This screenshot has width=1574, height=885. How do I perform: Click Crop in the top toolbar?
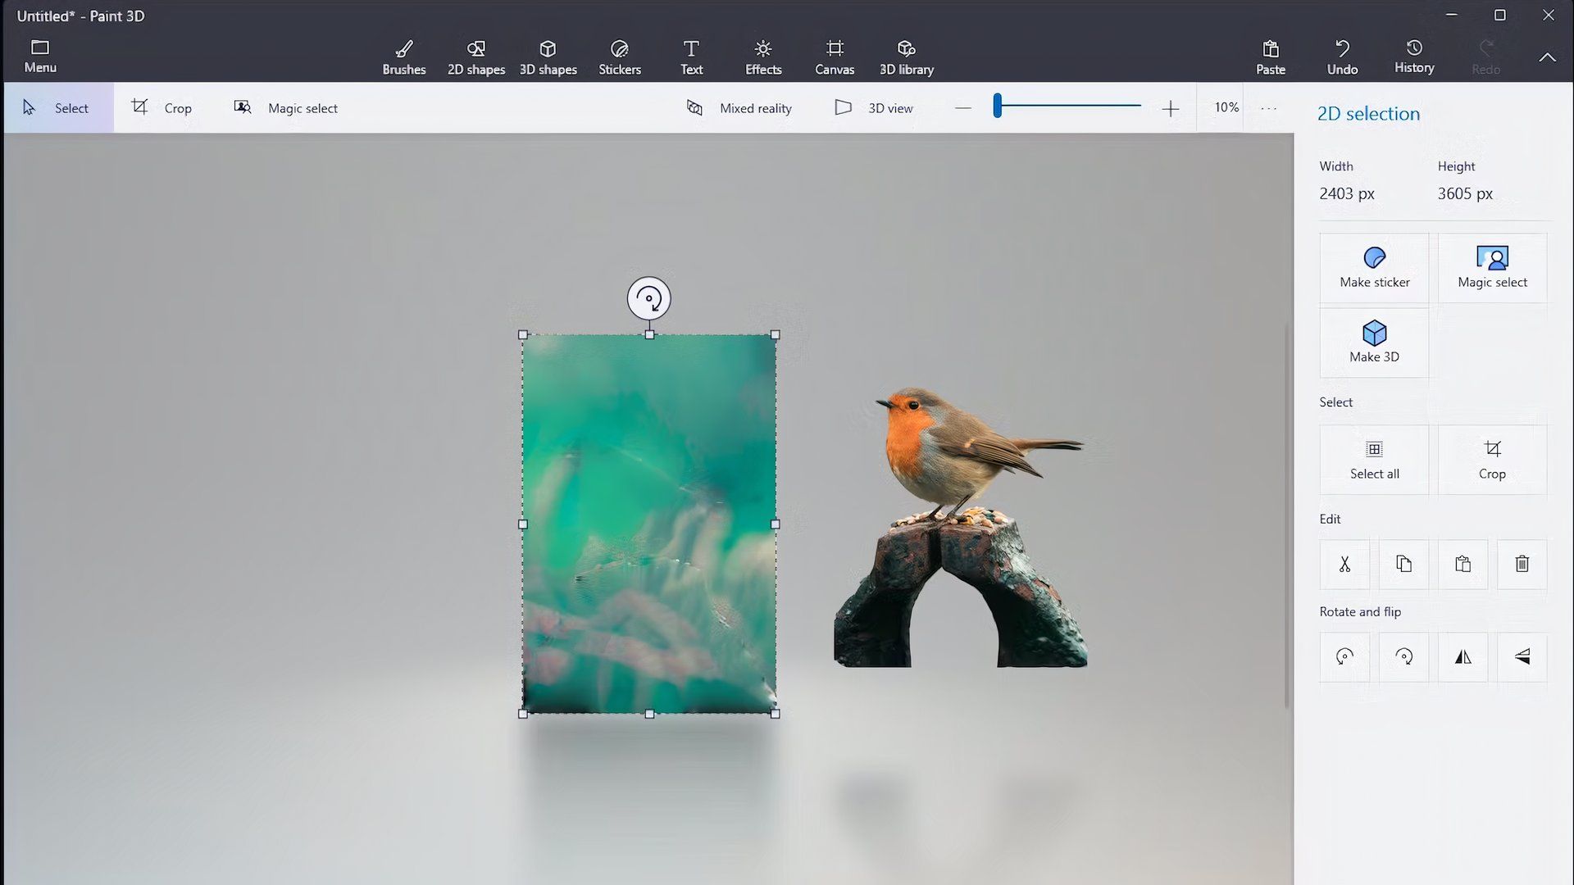[x=161, y=108]
